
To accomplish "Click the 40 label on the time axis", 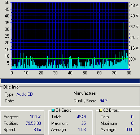I will pyautogui.click(x=70, y=73).
